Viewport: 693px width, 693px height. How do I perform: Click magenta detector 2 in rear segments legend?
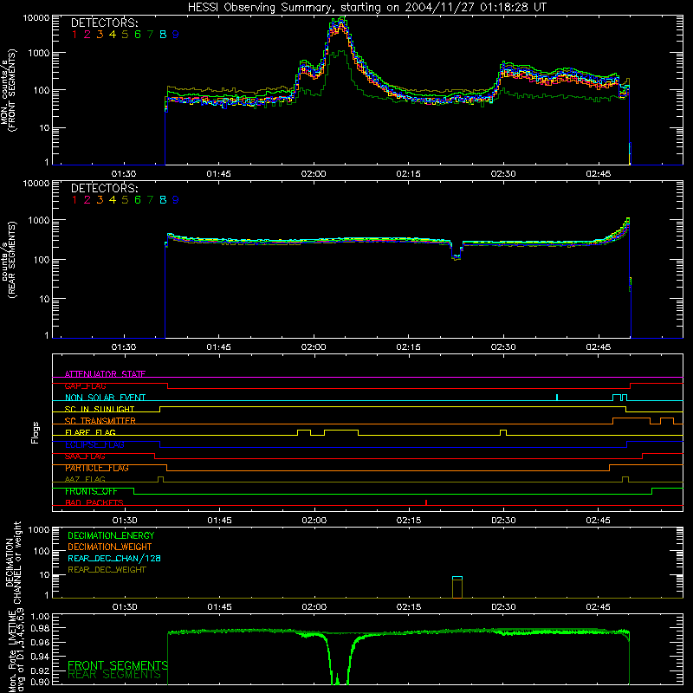point(87,200)
